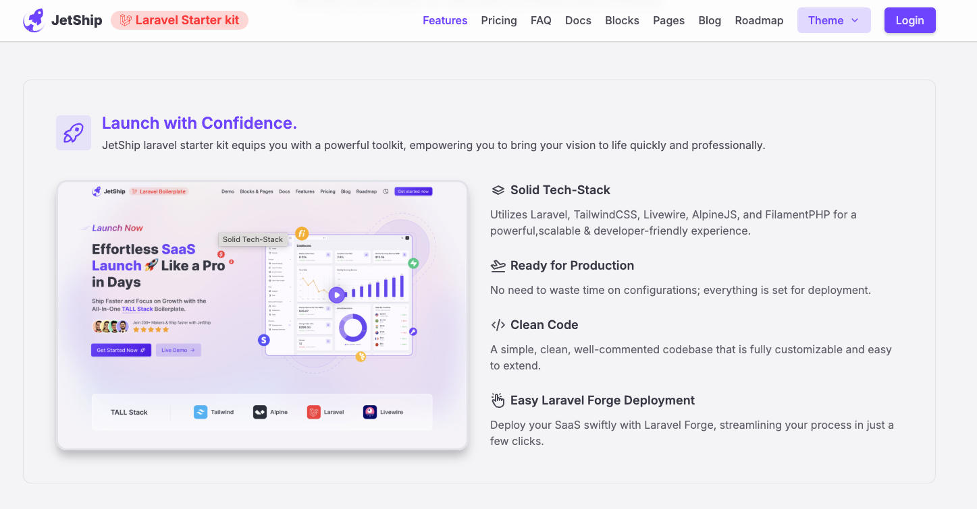
Task: Open the Pages nav link
Action: (668, 20)
